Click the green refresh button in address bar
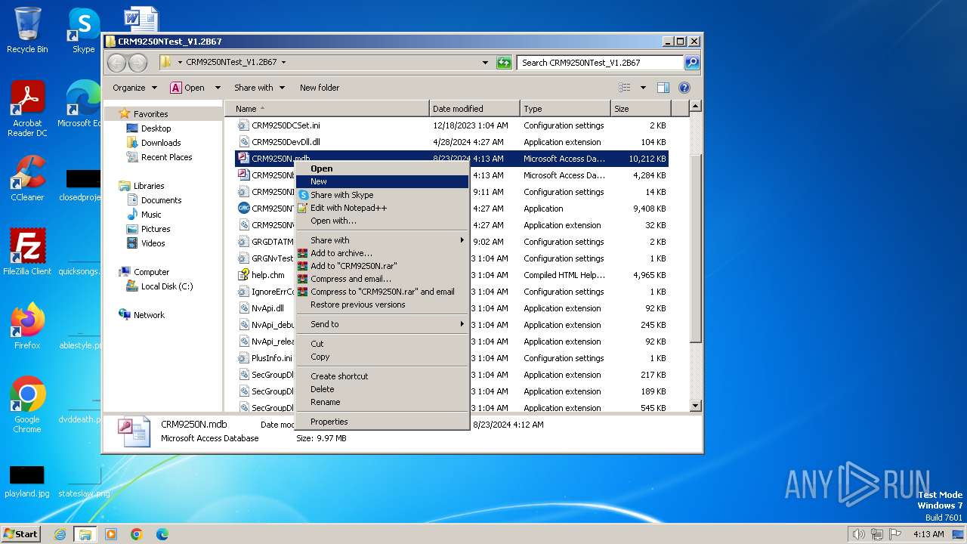The height and width of the screenshot is (544, 967). tap(504, 63)
